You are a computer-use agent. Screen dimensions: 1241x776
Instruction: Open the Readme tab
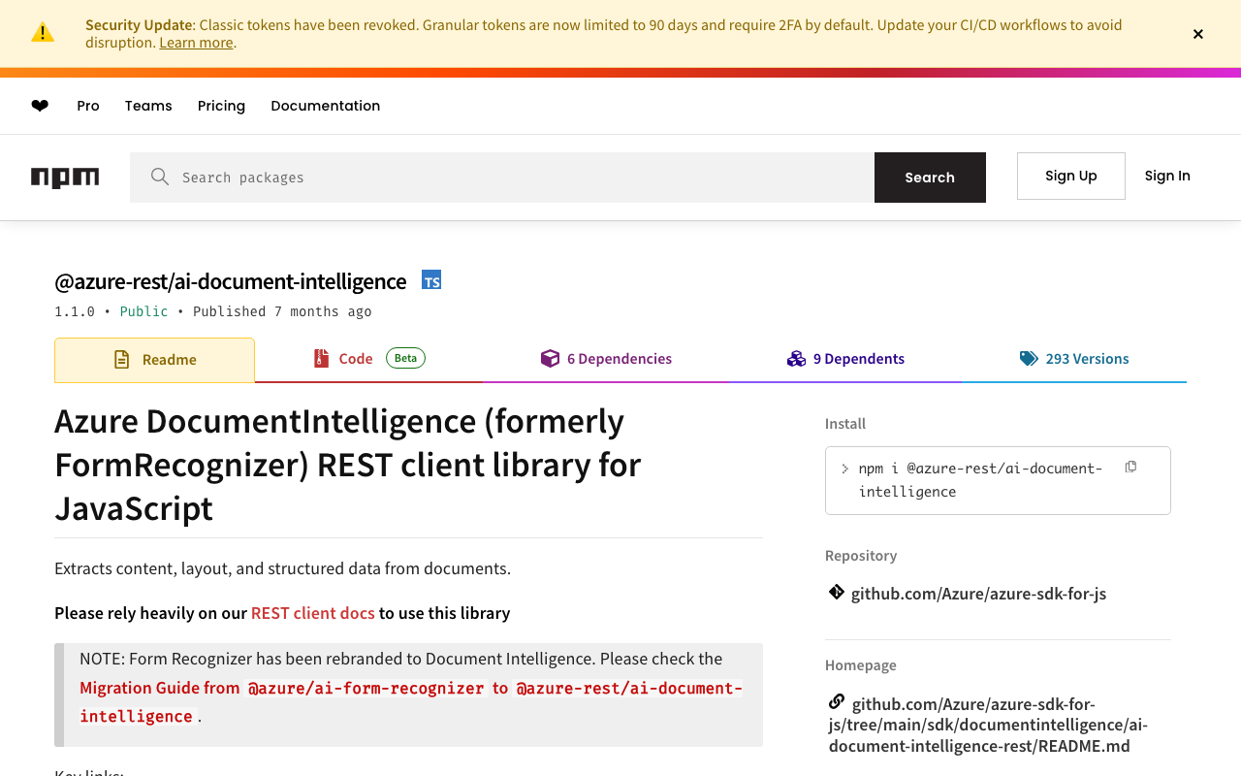pyautogui.click(x=155, y=360)
